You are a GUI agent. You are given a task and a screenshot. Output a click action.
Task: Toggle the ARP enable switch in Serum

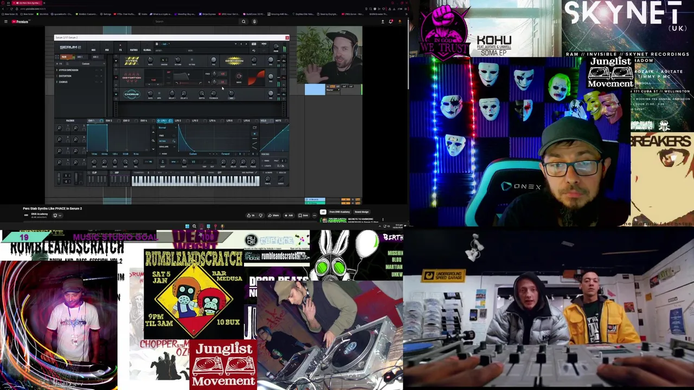coord(112,173)
